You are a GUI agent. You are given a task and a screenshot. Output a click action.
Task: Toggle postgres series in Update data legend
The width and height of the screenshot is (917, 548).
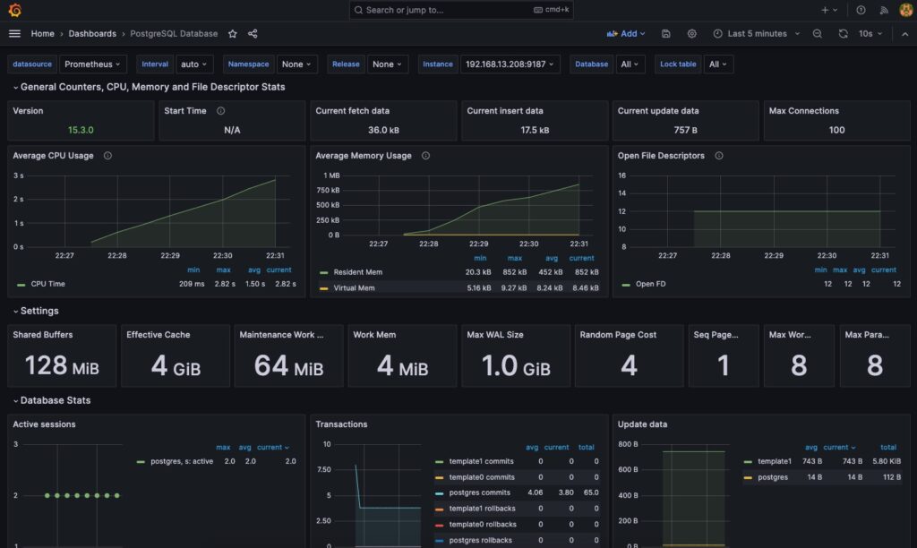pos(773,477)
